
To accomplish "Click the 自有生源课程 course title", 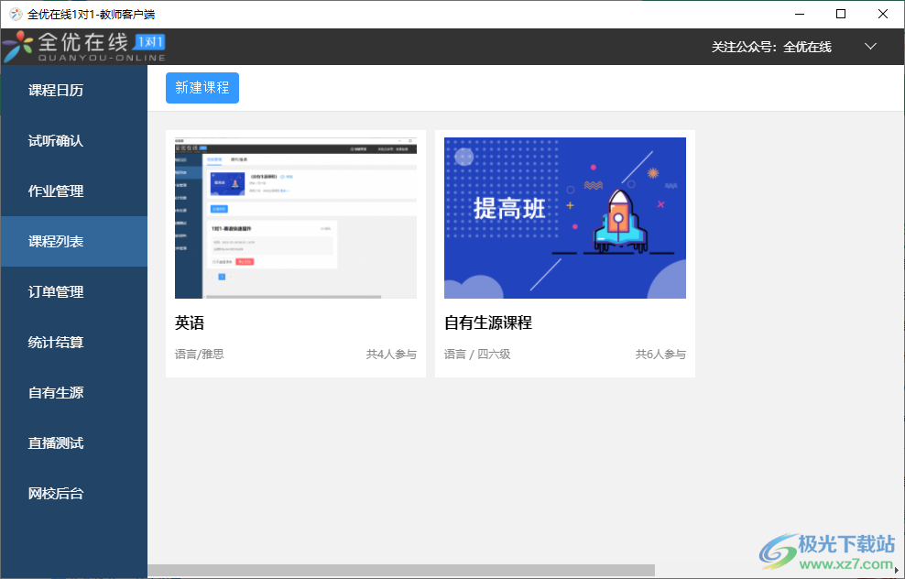I will 486,322.
